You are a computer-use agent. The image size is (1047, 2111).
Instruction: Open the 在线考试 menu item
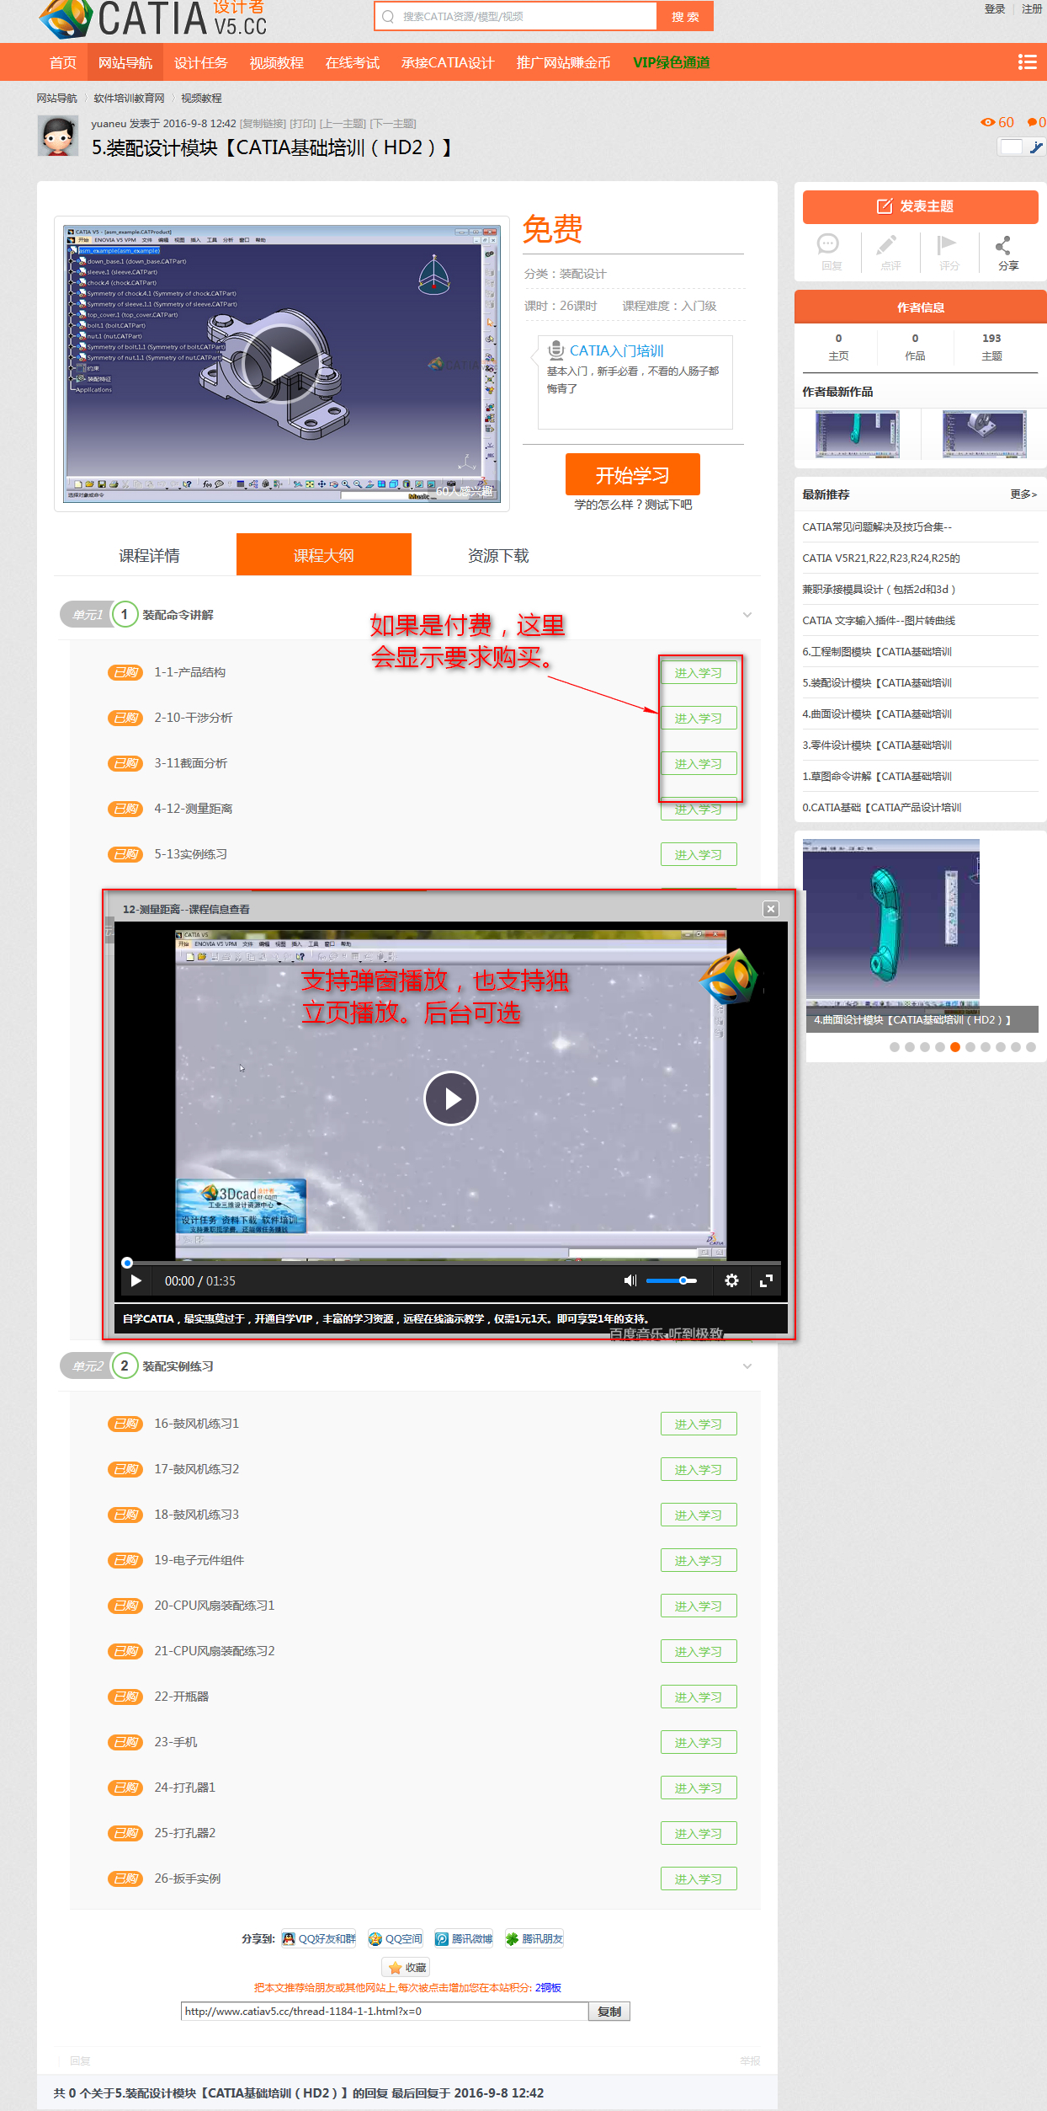pyautogui.click(x=352, y=62)
